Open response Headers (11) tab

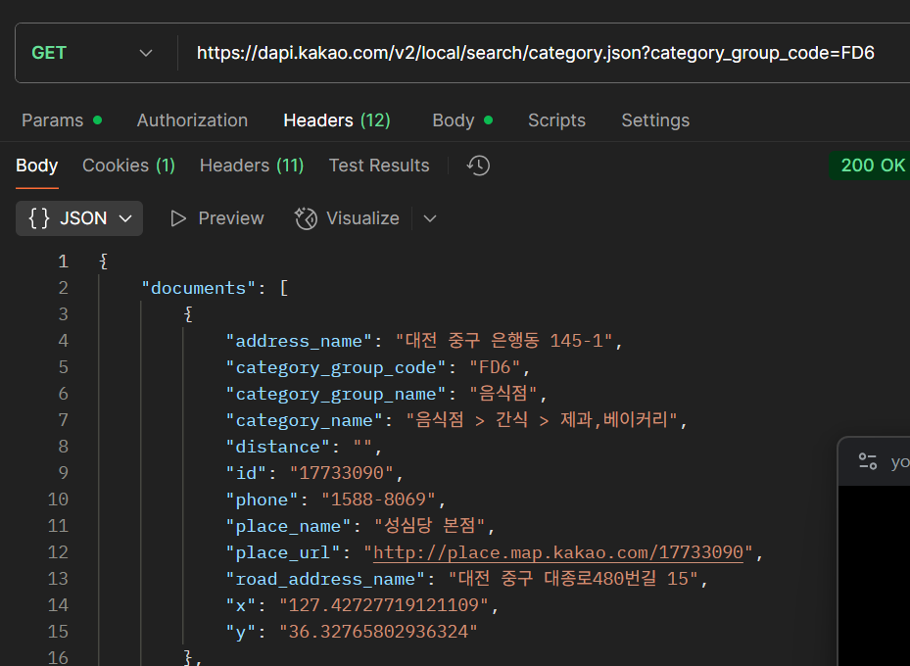[252, 166]
